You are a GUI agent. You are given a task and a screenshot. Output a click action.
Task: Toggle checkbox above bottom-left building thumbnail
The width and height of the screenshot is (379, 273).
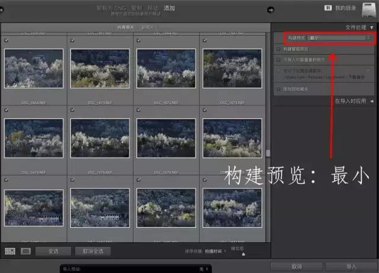click(7, 179)
